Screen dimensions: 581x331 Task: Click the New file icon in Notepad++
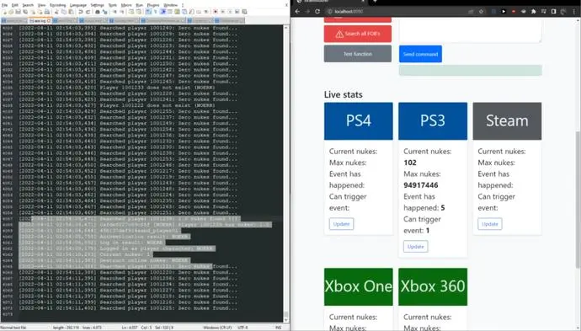pyautogui.click(x=5, y=12)
